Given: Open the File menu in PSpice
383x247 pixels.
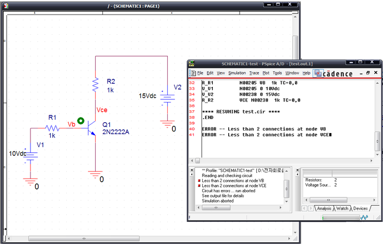Looking at the screenshot, I should (200, 73).
